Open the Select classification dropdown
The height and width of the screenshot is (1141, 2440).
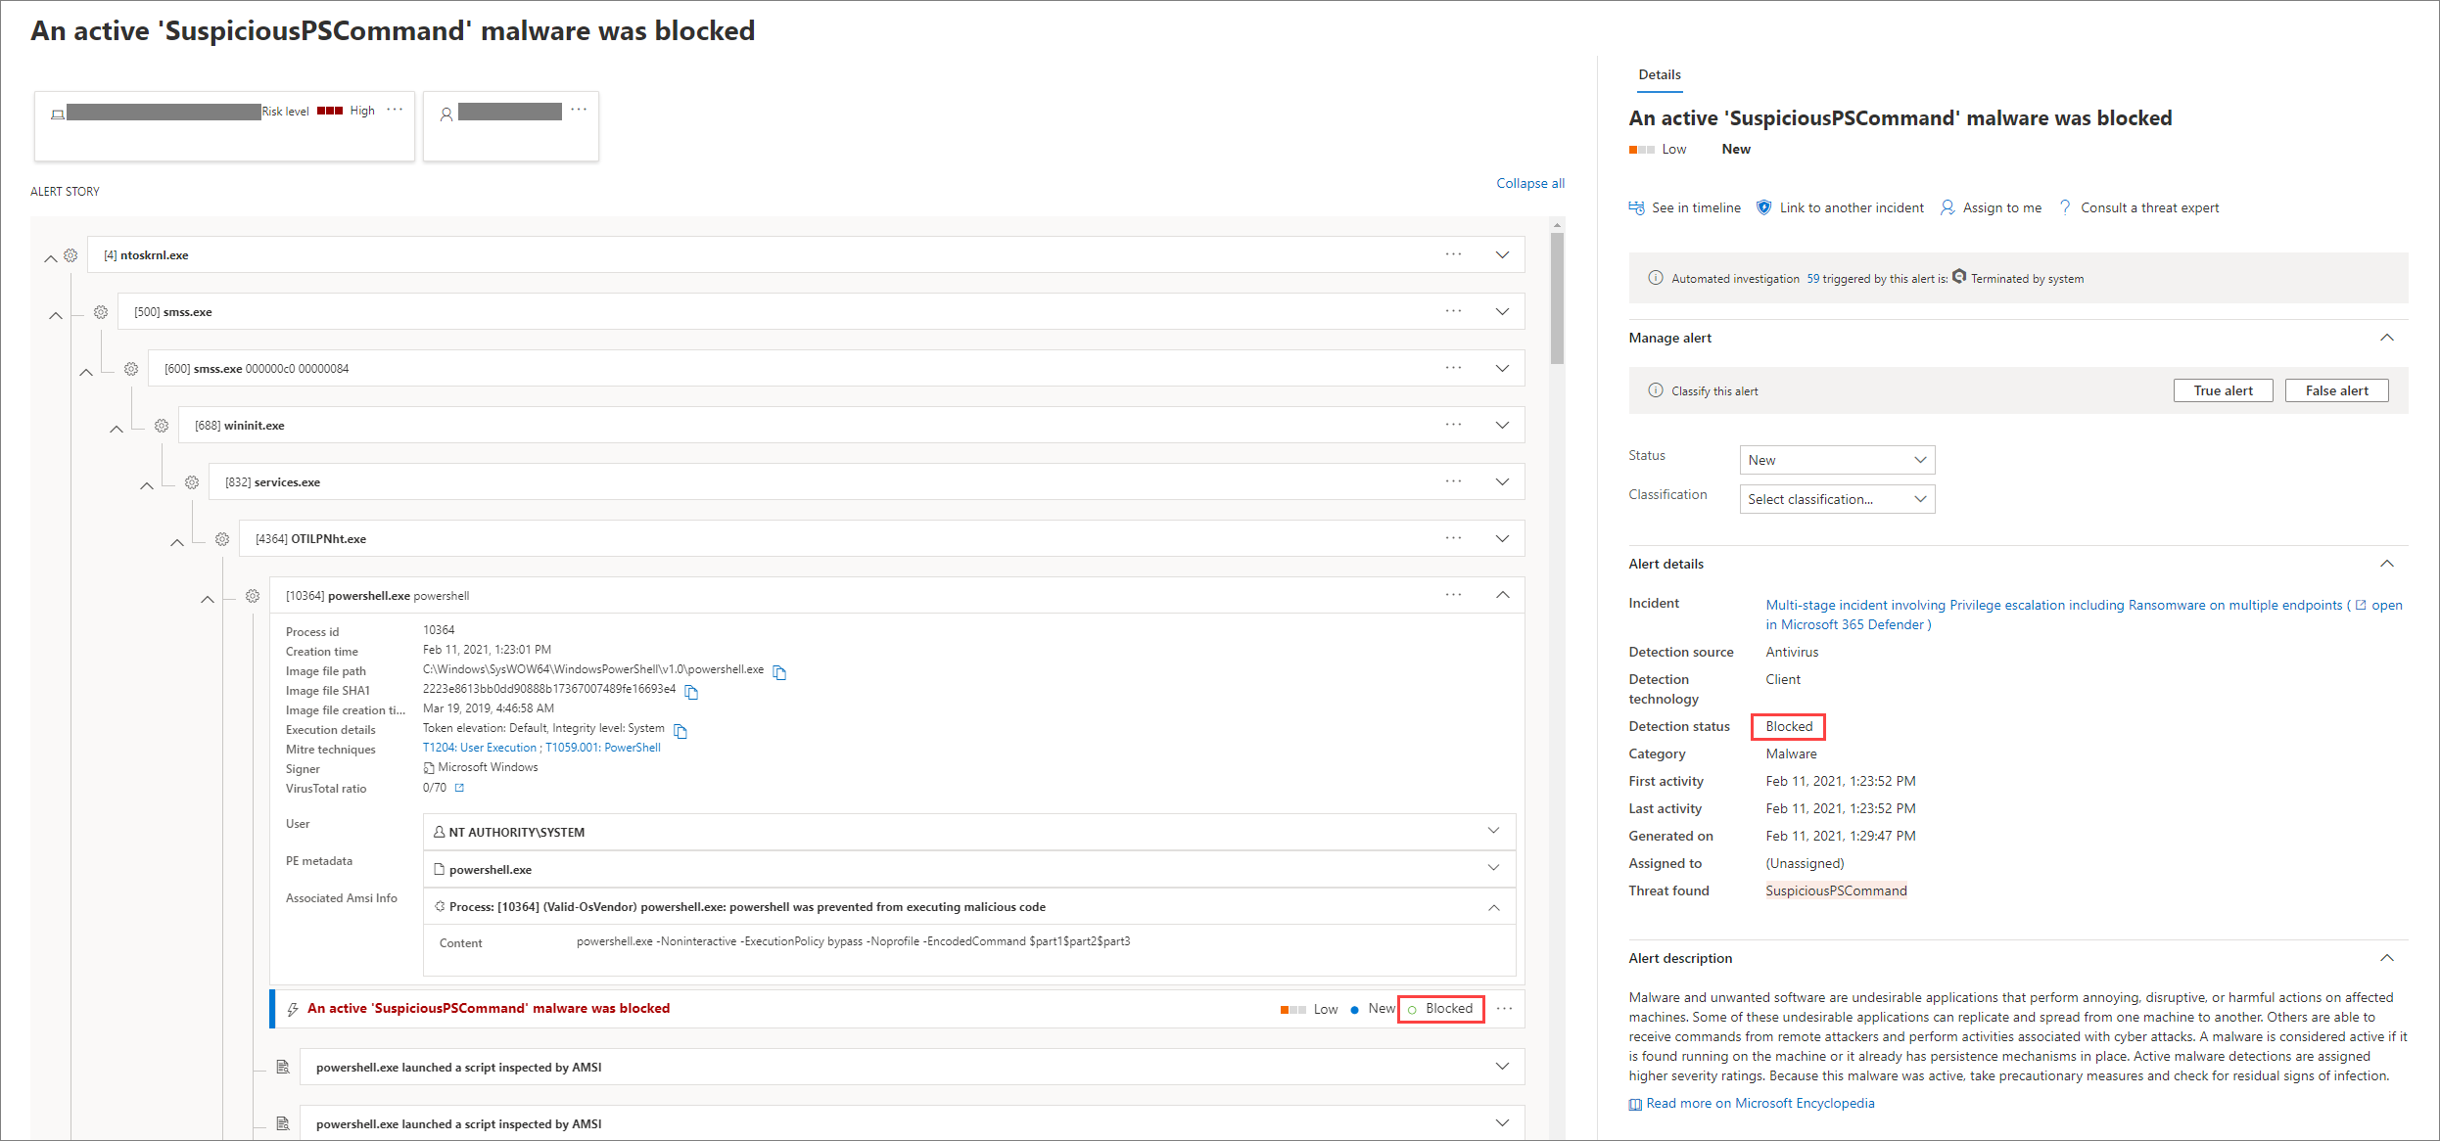pos(1836,499)
